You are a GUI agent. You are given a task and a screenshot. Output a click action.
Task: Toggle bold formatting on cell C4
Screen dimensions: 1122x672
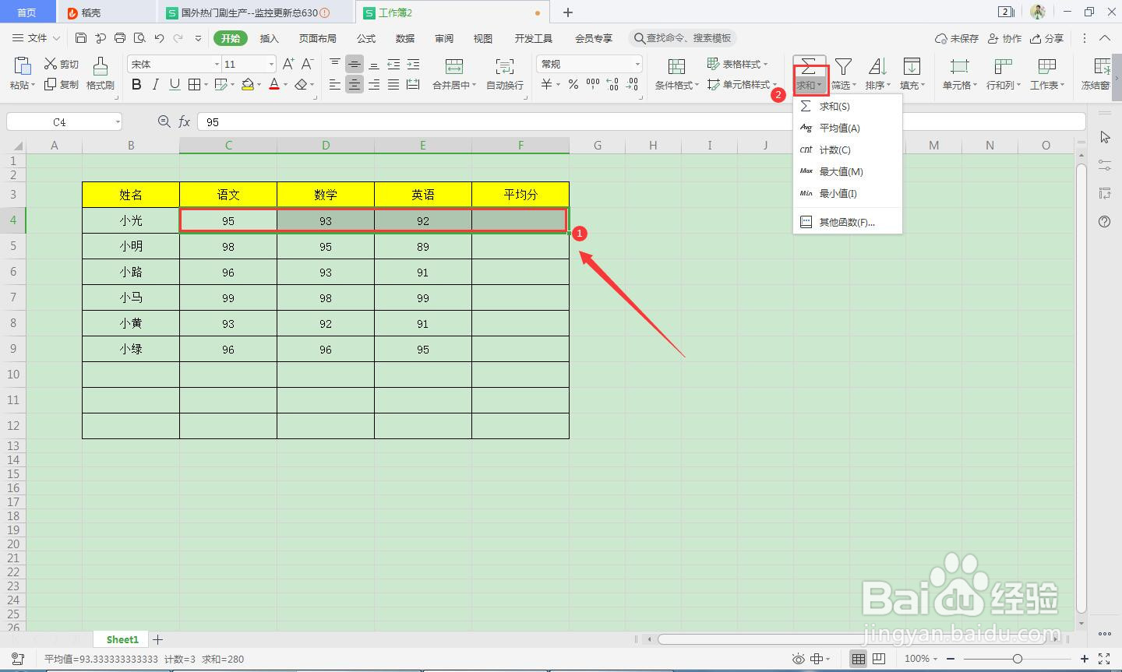(136, 85)
